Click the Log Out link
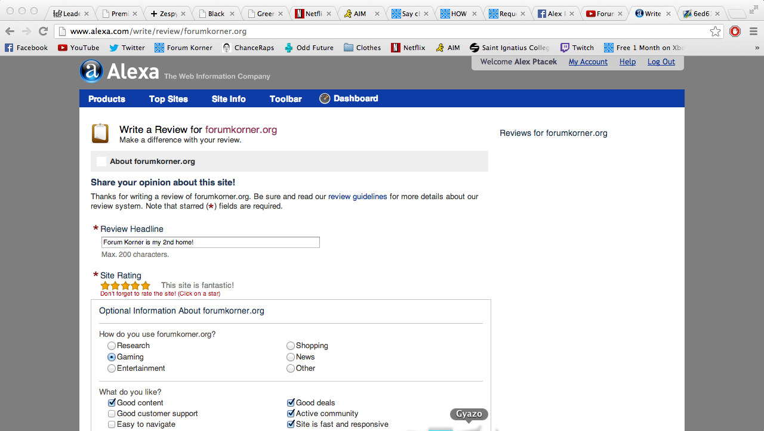Screen dimensions: 764x431 [x=661, y=62]
